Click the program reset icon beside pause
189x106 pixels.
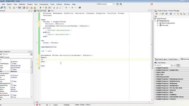coord(49,8)
